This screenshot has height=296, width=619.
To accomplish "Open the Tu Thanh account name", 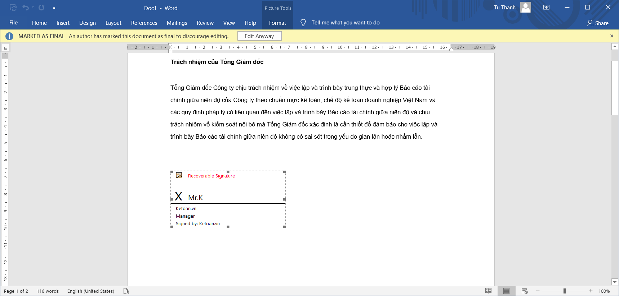I will [x=504, y=8].
